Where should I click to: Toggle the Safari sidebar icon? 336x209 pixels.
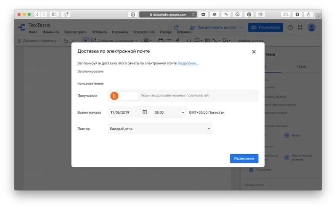point(54,14)
